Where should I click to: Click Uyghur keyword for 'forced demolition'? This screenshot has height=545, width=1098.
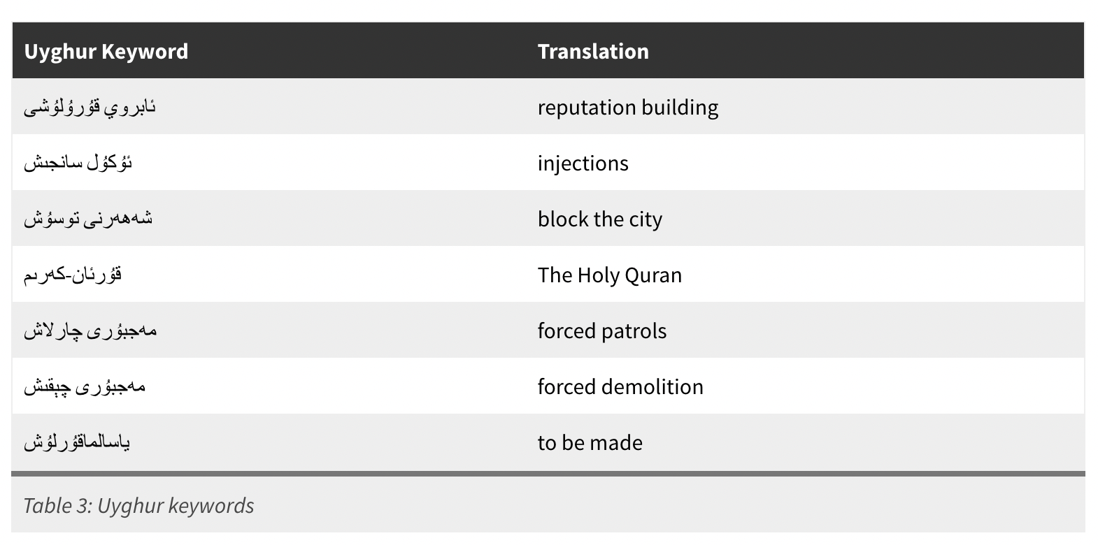85,386
